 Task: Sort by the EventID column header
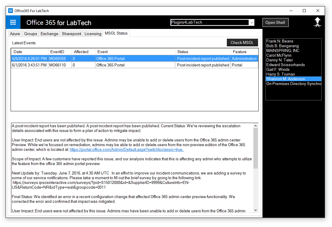(x=60, y=52)
